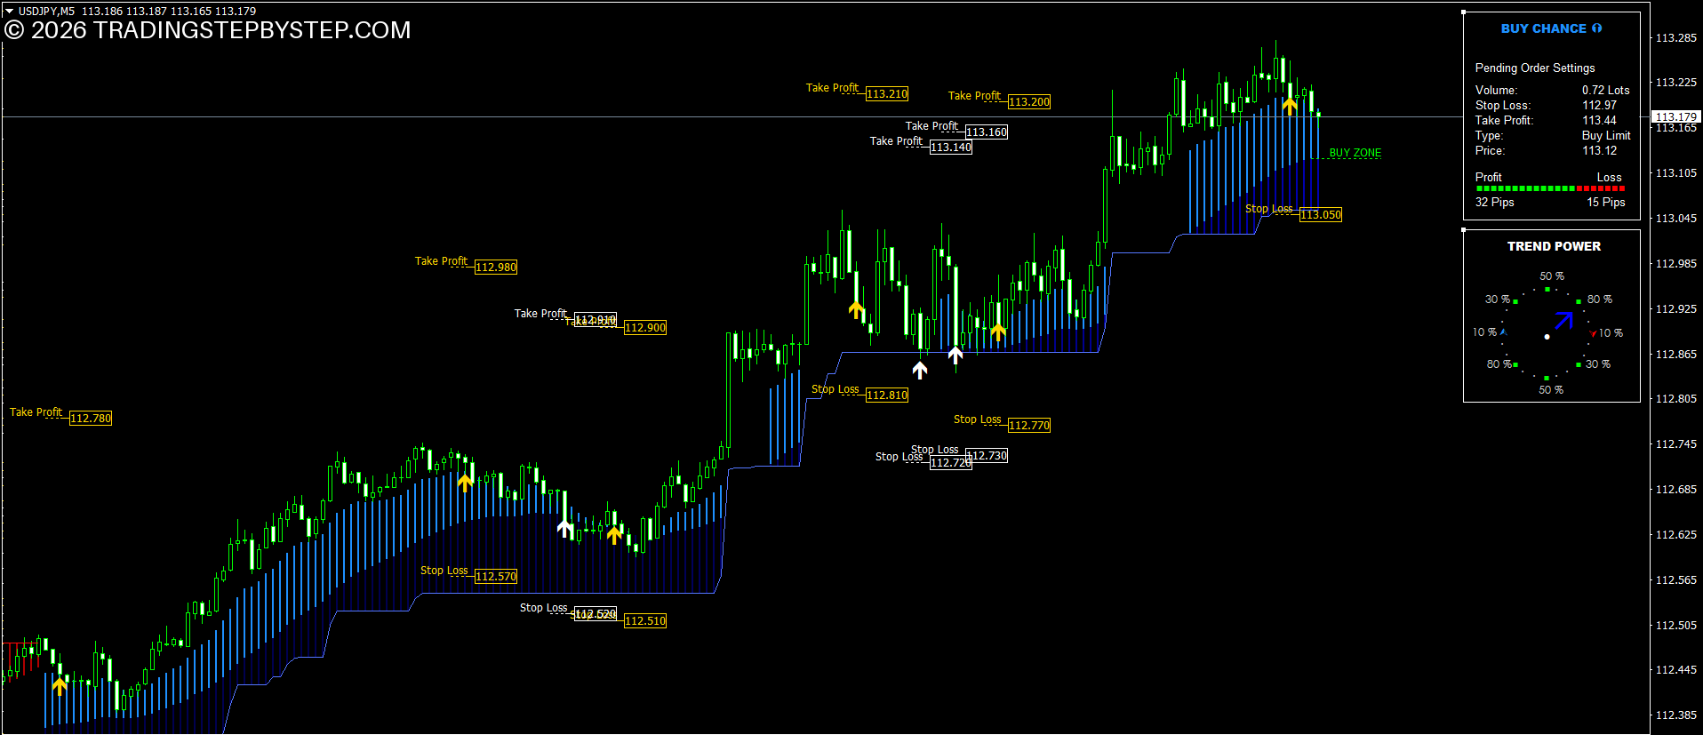The height and width of the screenshot is (735, 1703).
Task: Click the USDJPY,M5 symbol title
Action: (46, 11)
